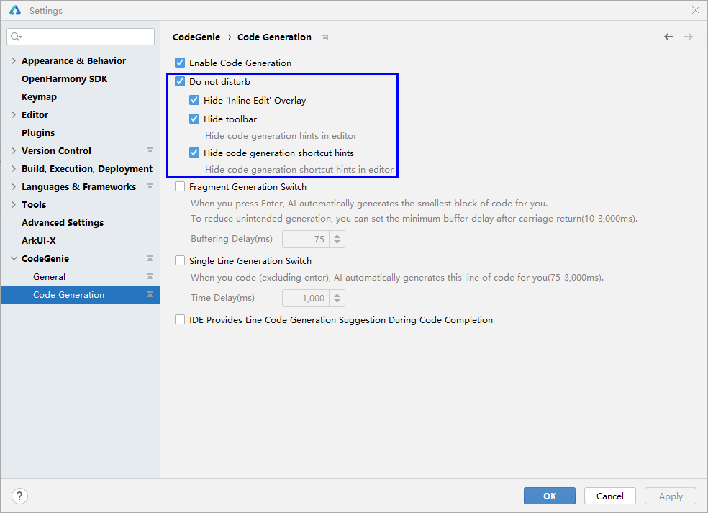Click the help question mark icon
Image resolution: width=708 pixels, height=513 pixels.
[19, 496]
